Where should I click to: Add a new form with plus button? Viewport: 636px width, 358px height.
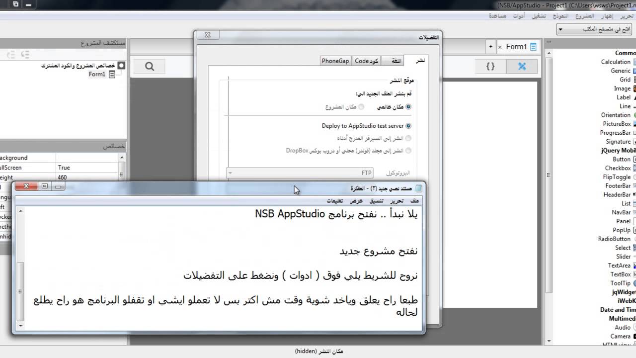point(490,47)
